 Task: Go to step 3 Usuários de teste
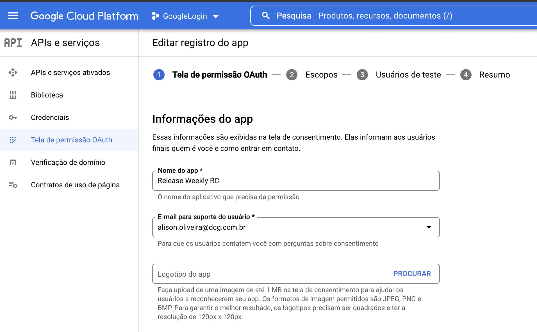399,75
